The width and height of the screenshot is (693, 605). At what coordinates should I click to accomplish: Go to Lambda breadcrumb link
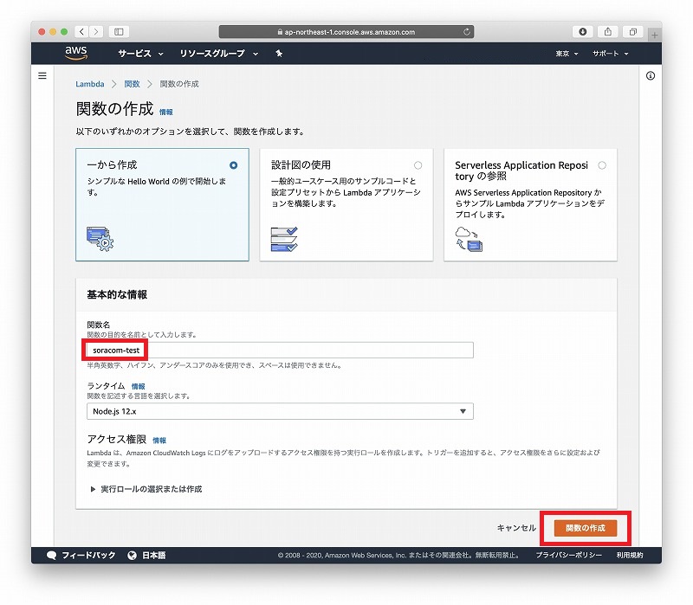coord(90,84)
